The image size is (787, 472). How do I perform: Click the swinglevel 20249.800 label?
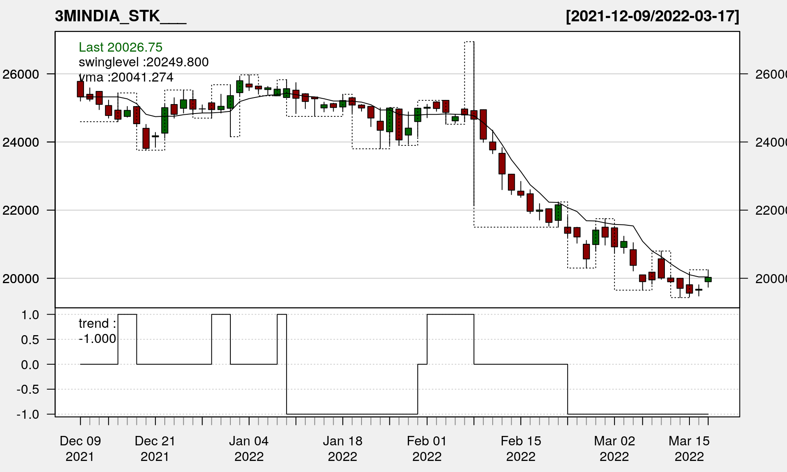coord(143,62)
